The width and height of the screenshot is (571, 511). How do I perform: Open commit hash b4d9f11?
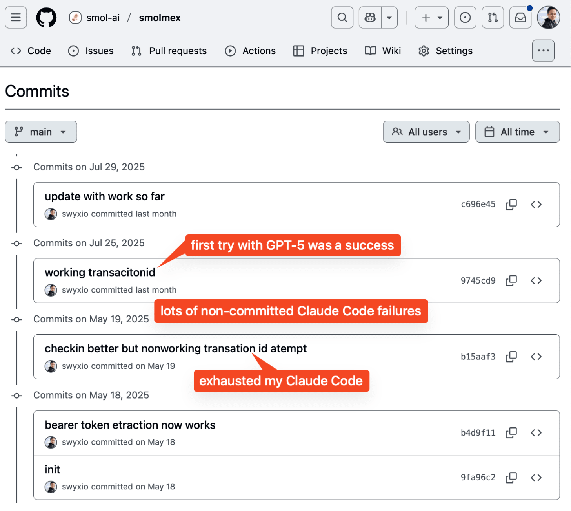coord(478,433)
